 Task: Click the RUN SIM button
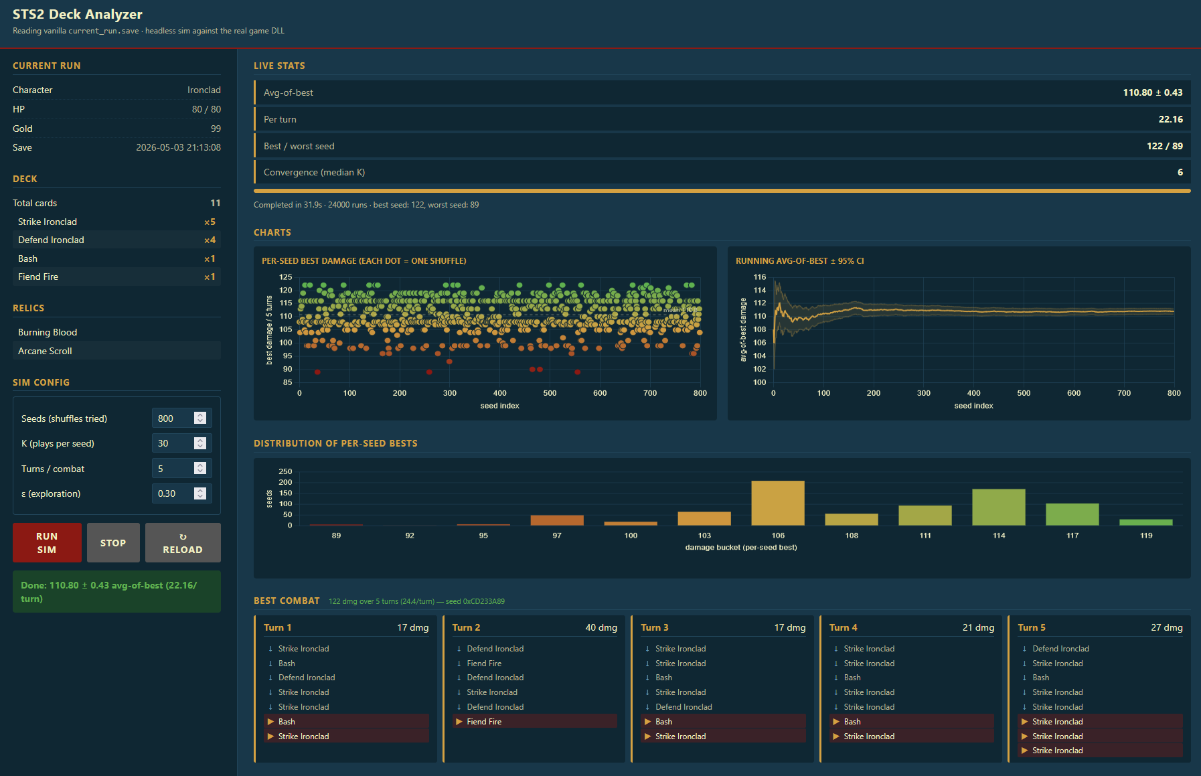point(47,542)
